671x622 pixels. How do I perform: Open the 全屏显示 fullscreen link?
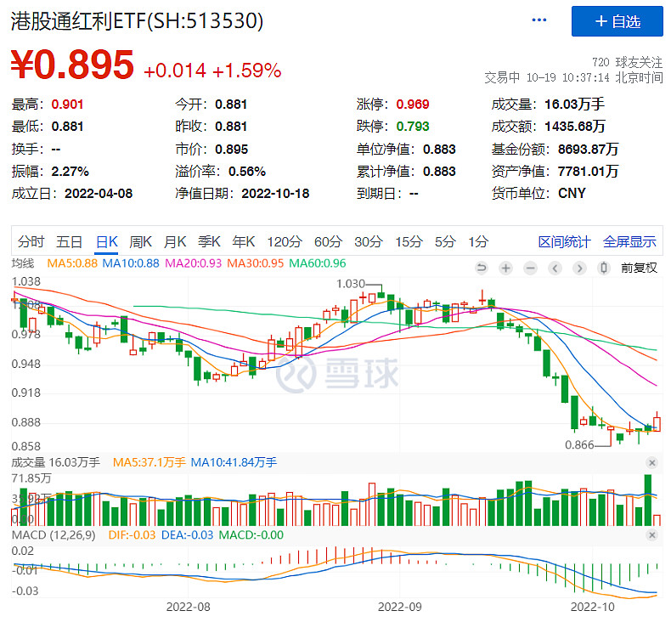tap(629, 242)
